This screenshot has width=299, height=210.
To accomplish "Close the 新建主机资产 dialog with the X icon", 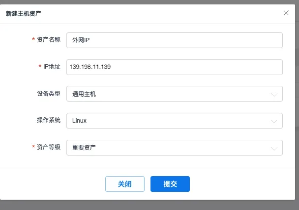I will point(286,13).
